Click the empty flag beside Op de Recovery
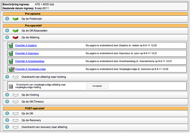190x133 pixels. [x=15, y=120]
